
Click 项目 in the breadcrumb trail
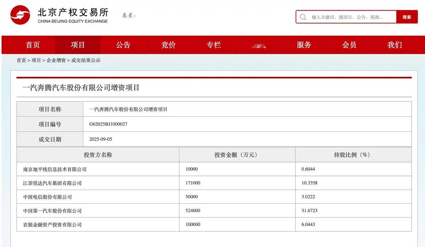(36, 61)
